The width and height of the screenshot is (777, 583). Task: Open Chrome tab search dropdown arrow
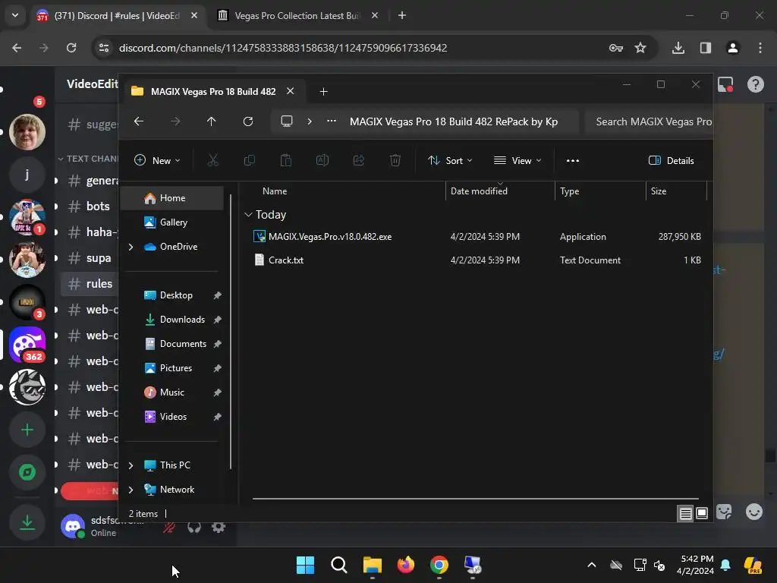click(x=15, y=15)
